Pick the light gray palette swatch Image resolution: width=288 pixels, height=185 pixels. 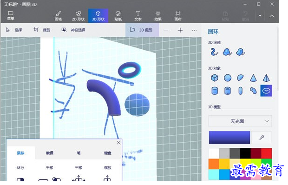(x=224, y=153)
